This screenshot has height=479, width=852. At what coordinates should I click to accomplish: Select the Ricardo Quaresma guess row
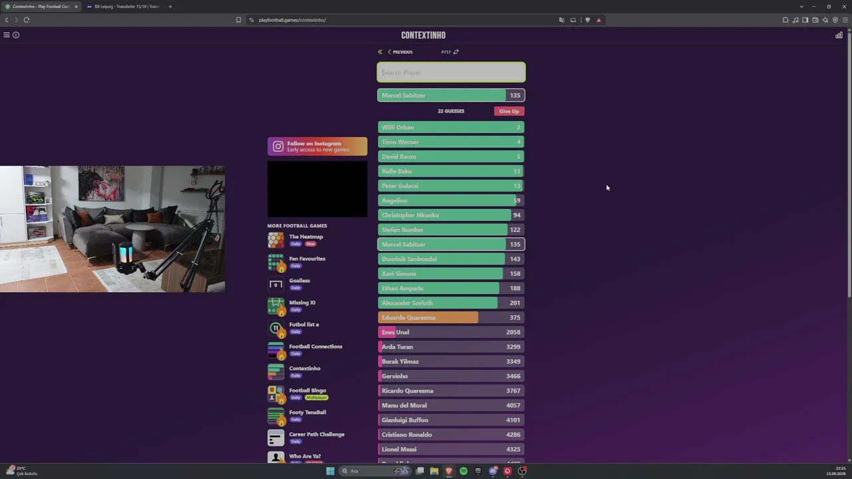pos(451,391)
